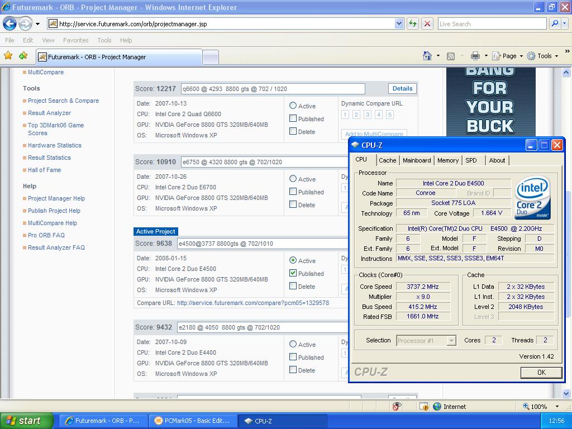
Task: Open the Live Search options dropdown arrow
Action: [565, 23]
